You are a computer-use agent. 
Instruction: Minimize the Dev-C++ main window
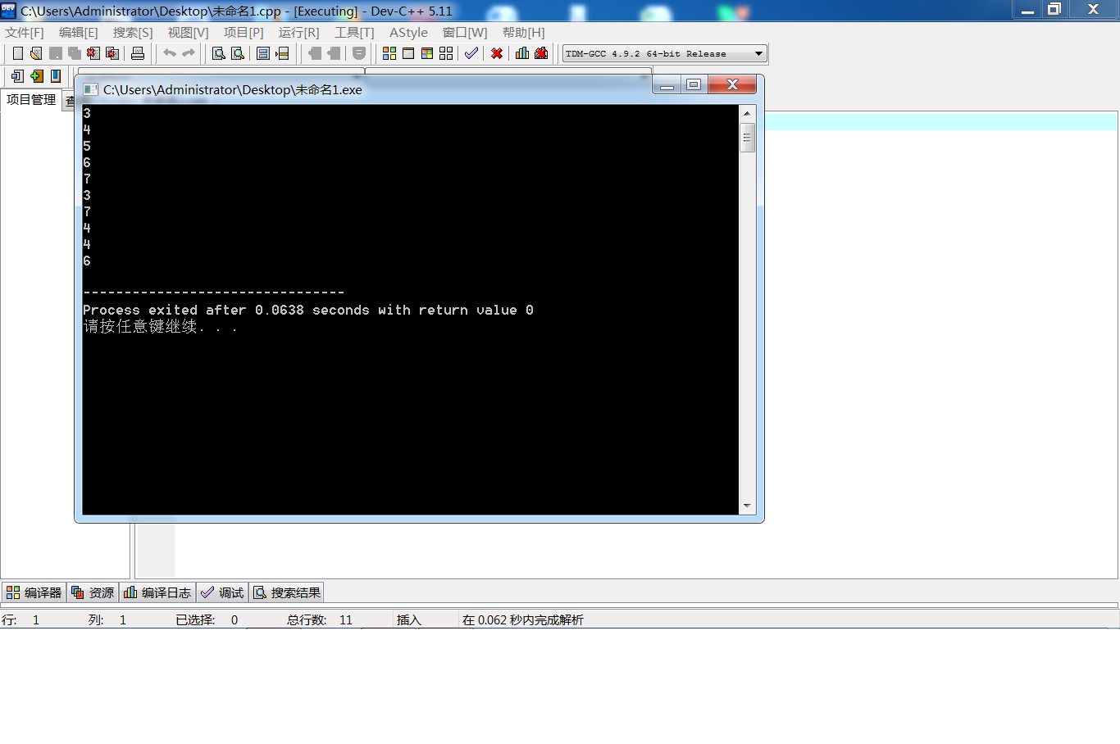point(1027,9)
